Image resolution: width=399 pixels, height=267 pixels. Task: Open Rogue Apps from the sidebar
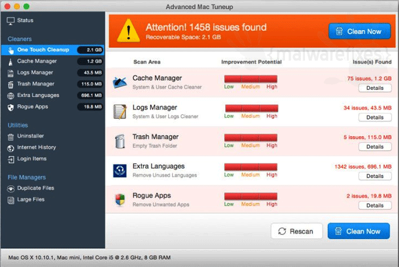[53, 106]
